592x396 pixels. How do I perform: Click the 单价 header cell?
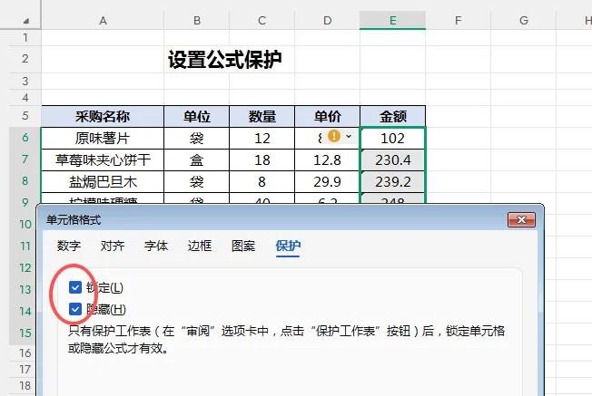[328, 116]
